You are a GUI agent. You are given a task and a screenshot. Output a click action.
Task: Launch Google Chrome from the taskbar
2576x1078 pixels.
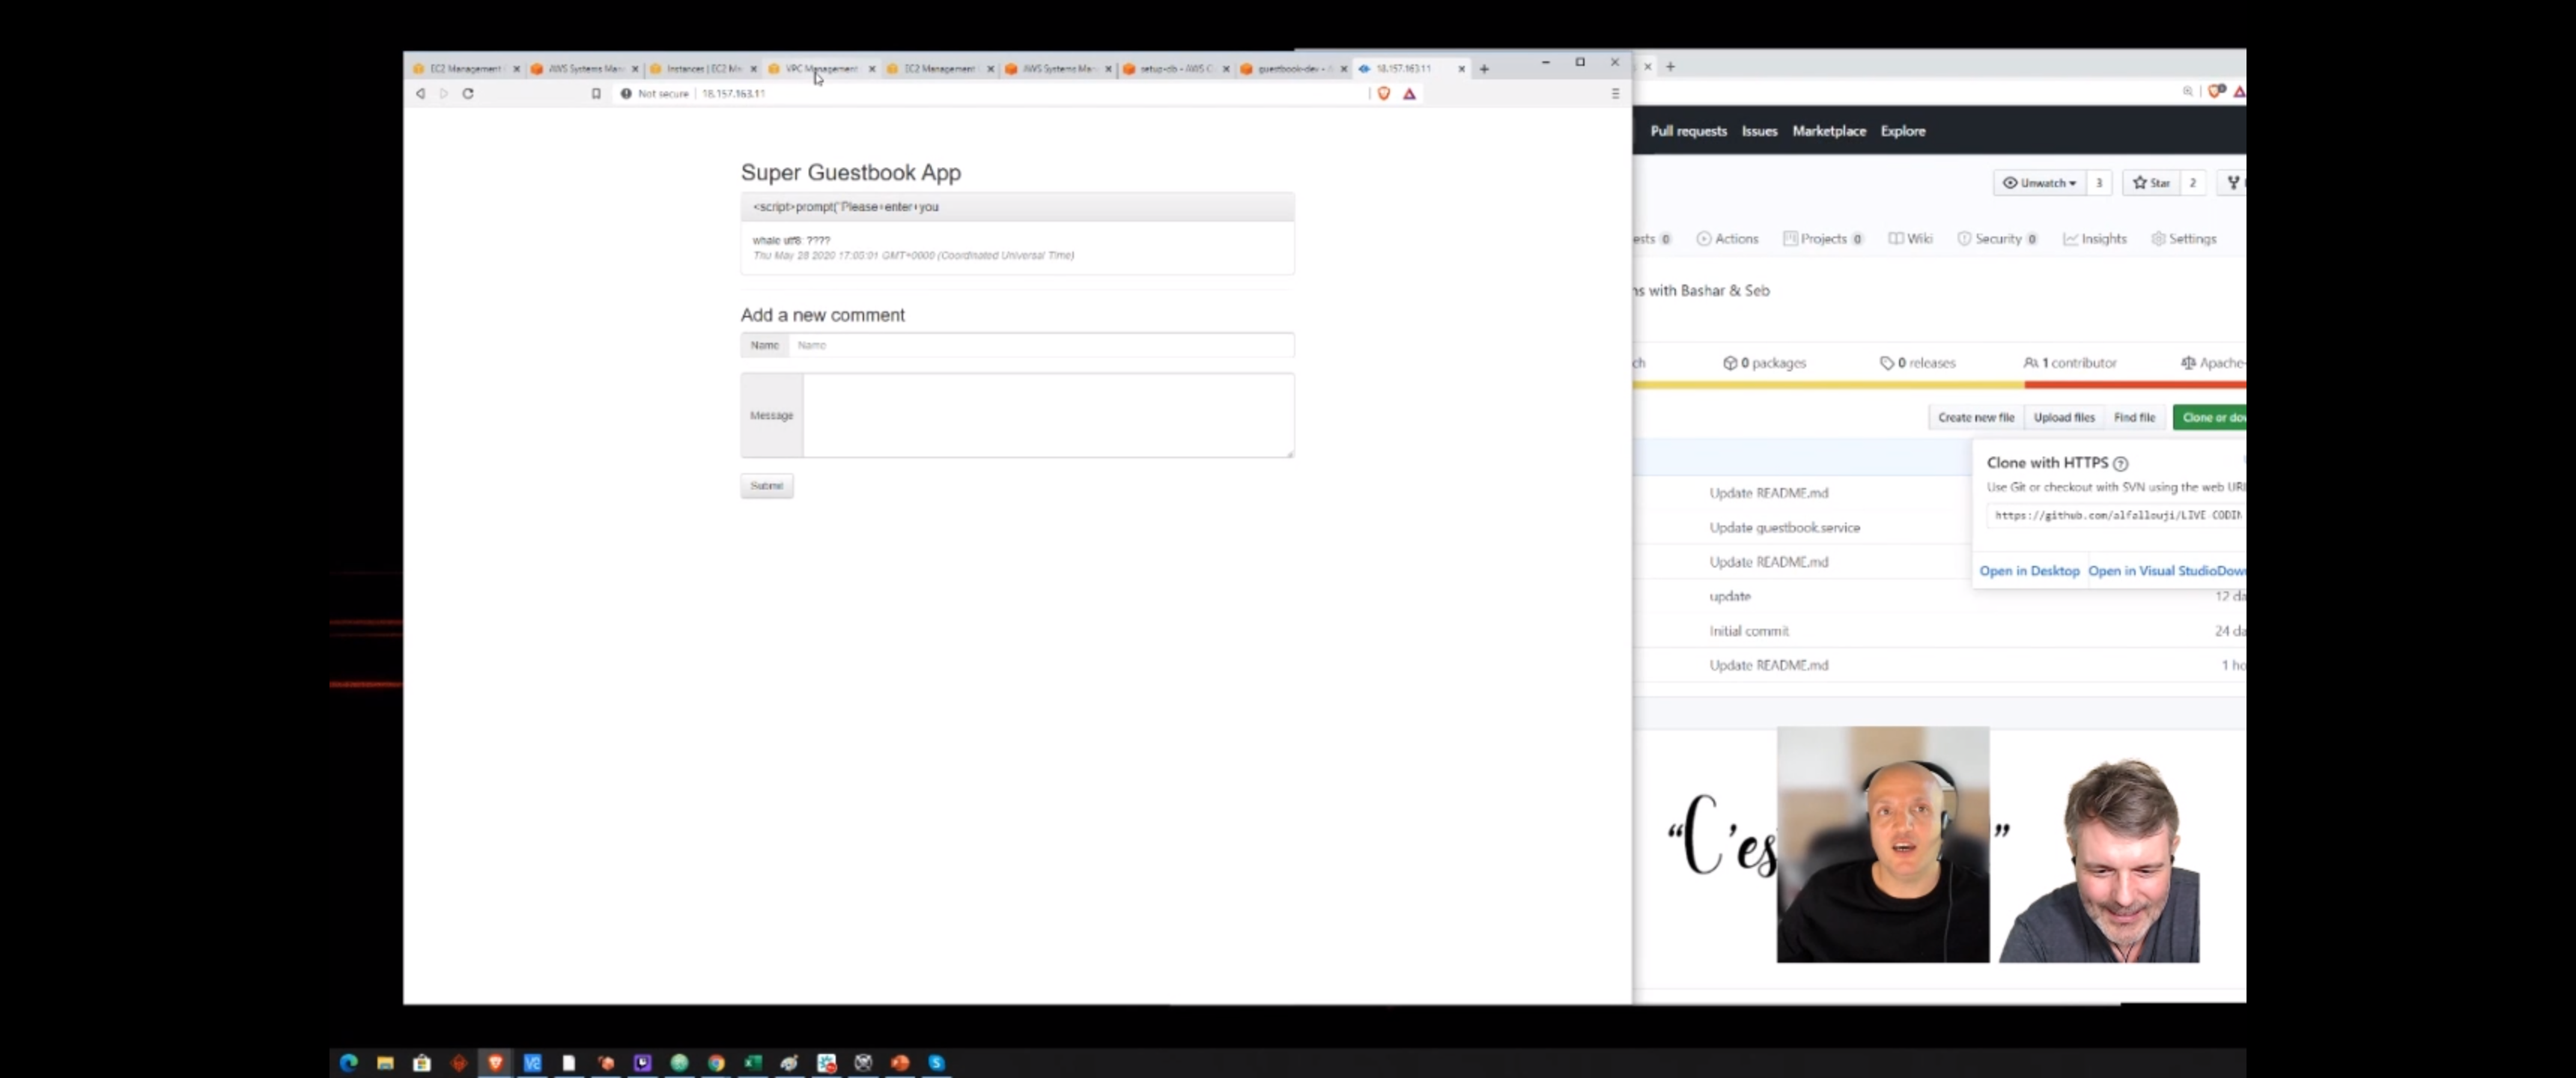716,1062
